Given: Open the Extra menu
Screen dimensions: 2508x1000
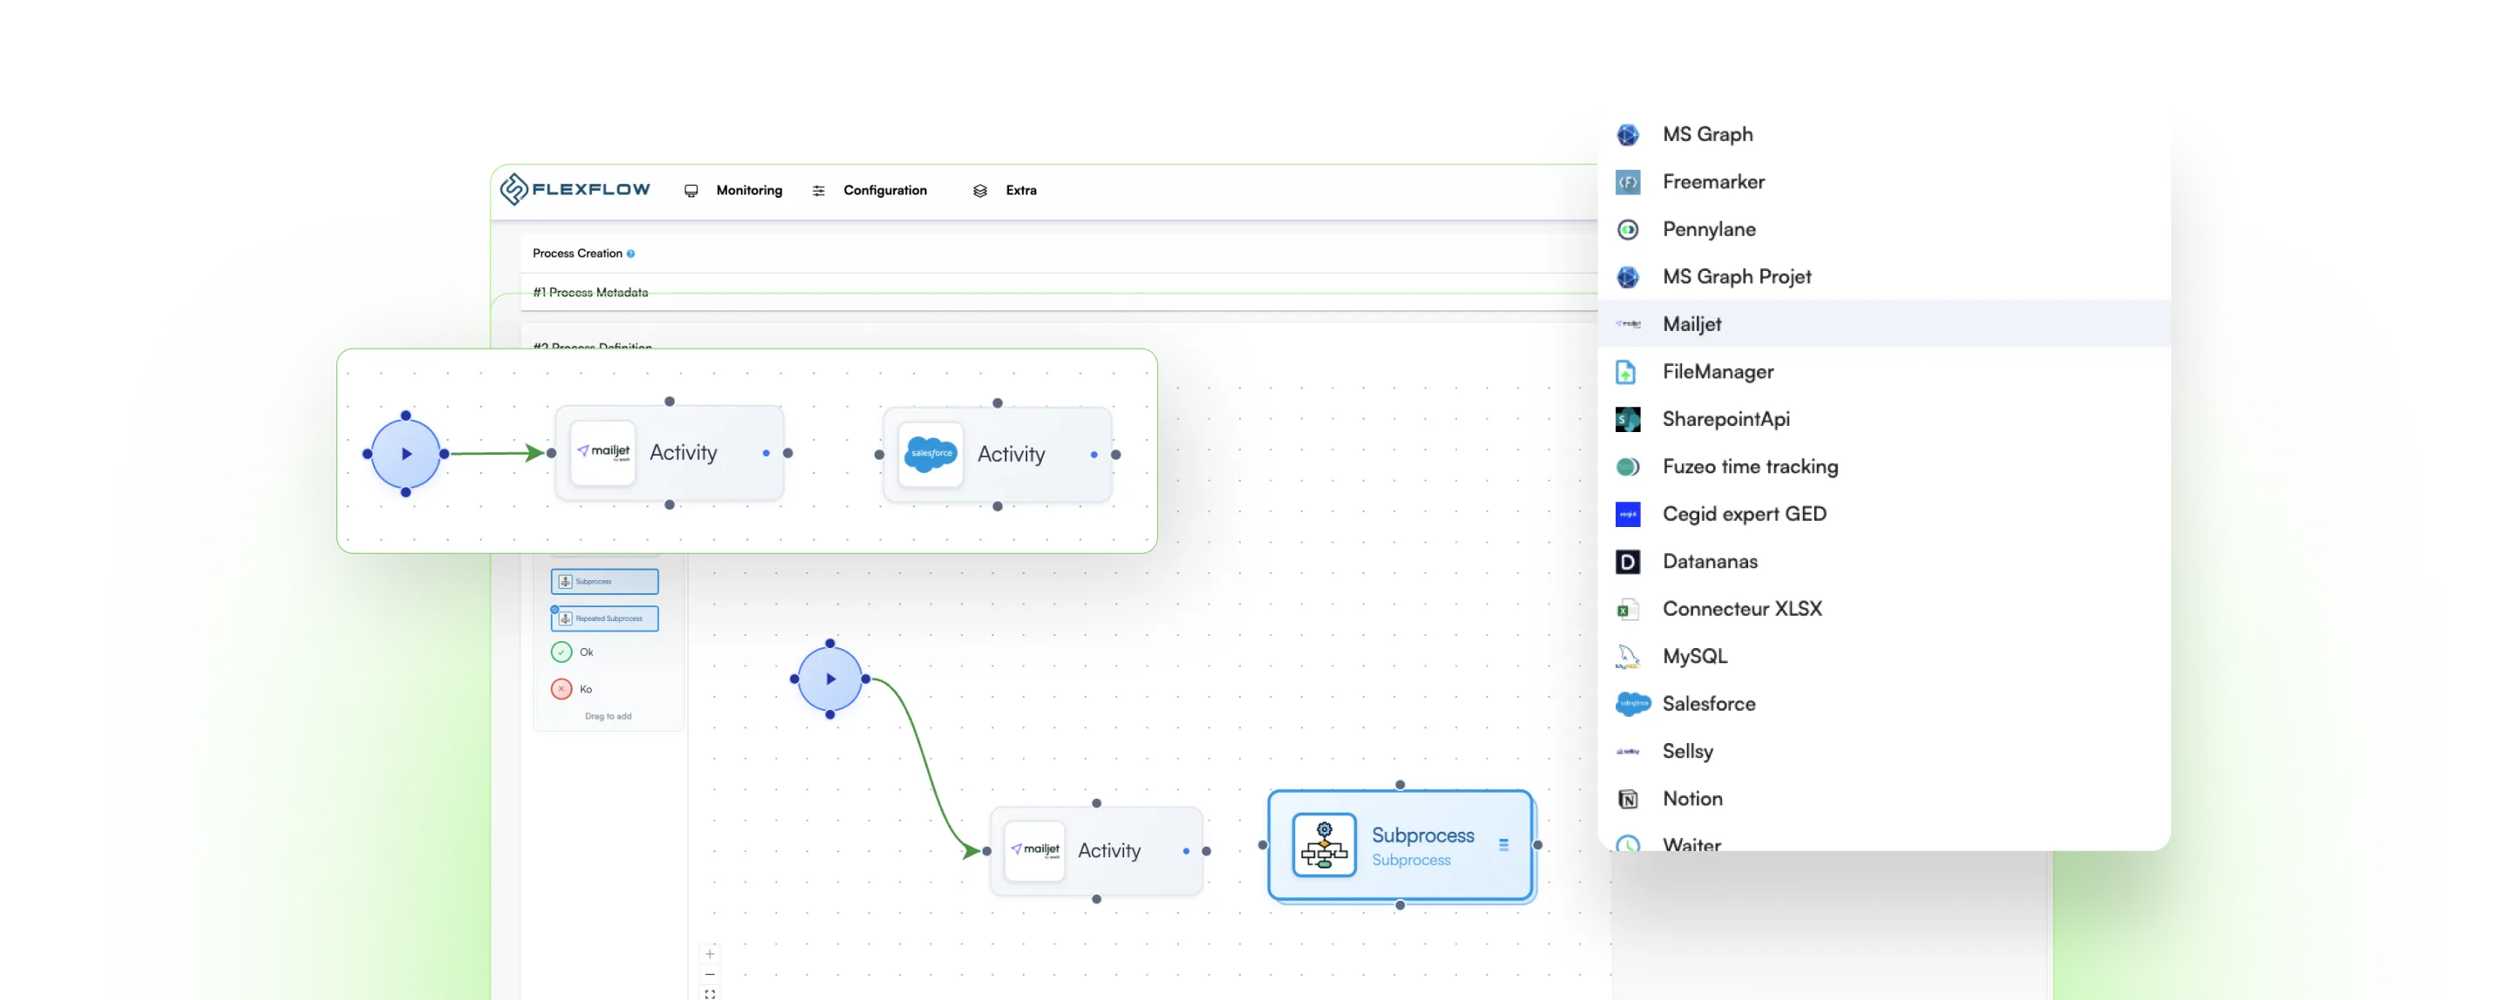Looking at the screenshot, I should (1020, 191).
